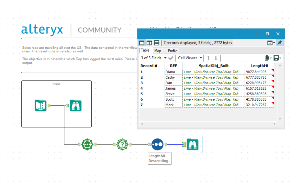Pin the results window using the pin icon
292x183 pixels.
(x=279, y=43)
